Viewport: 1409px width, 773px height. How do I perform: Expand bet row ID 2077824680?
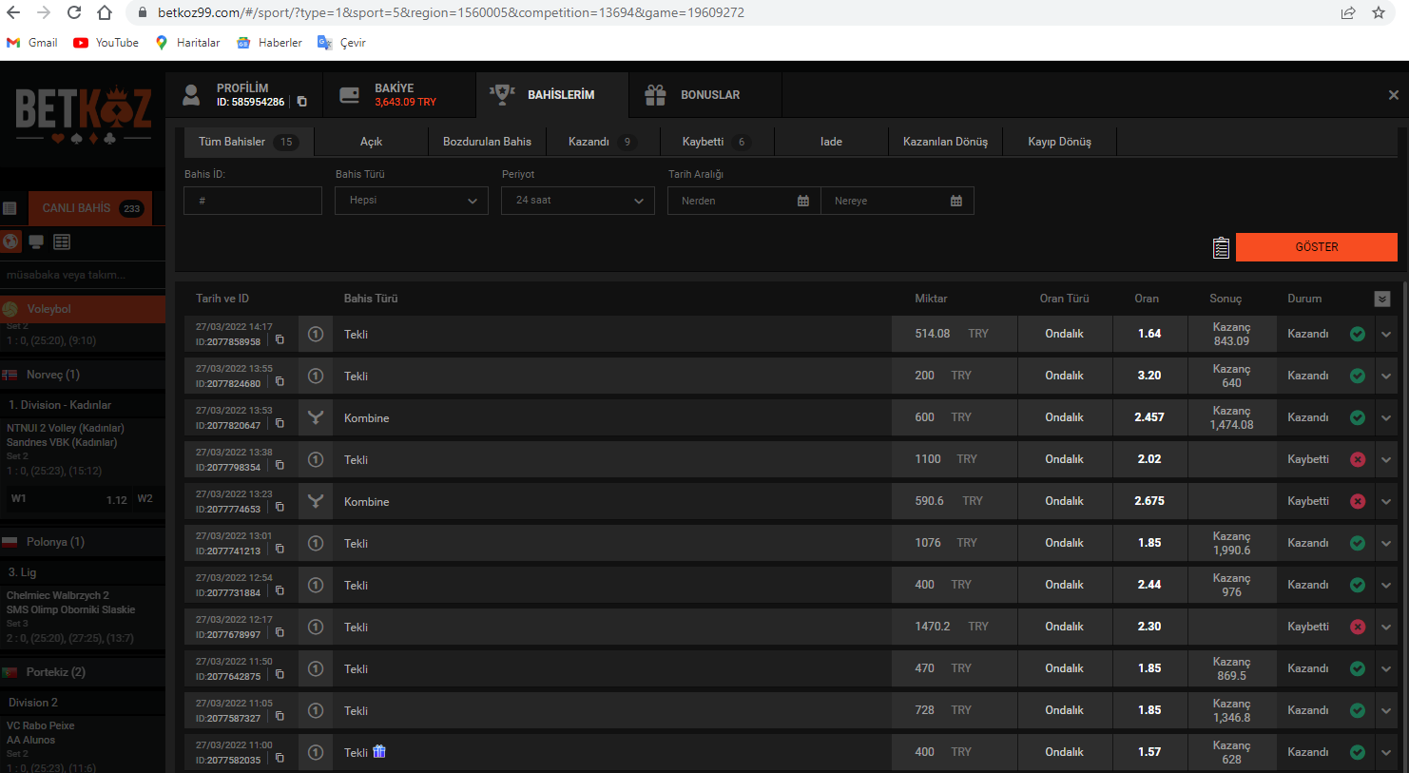point(1386,377)
